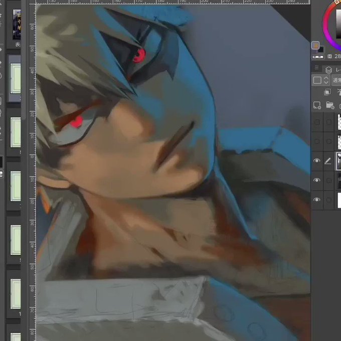Toggle the edit box of the top layer

(329, 122)
